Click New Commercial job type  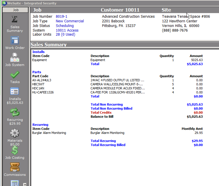tap(70, 21)
